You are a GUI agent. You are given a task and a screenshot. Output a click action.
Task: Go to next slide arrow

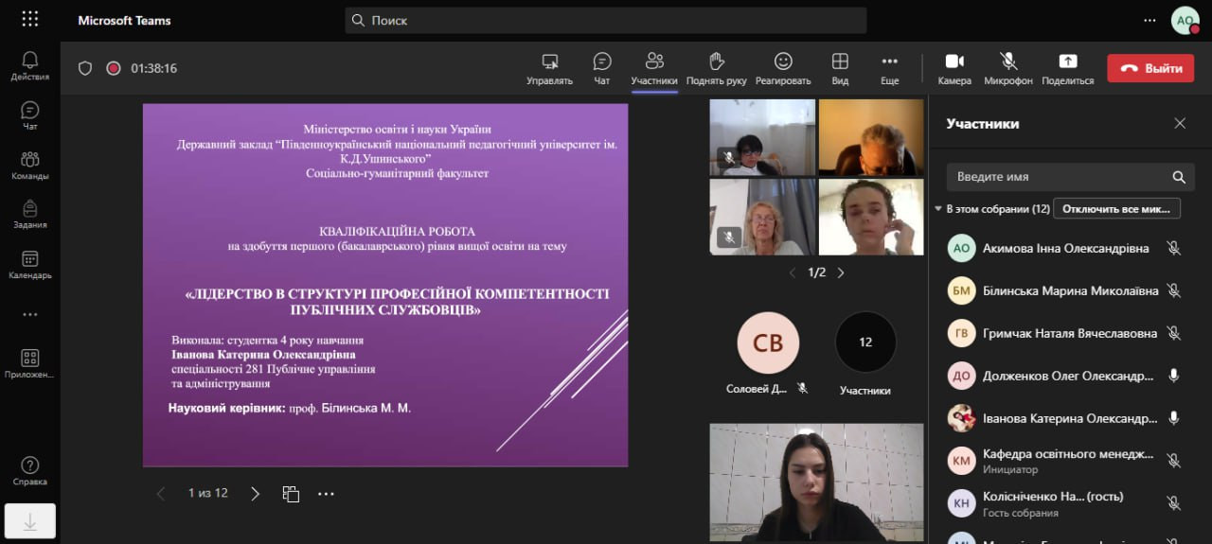click(x=255, y=494)
